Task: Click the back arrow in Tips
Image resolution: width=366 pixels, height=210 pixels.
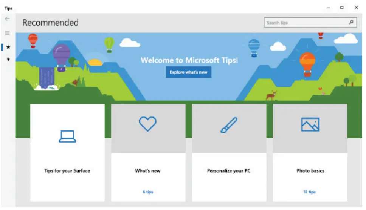Action: (x=8, y=19)
